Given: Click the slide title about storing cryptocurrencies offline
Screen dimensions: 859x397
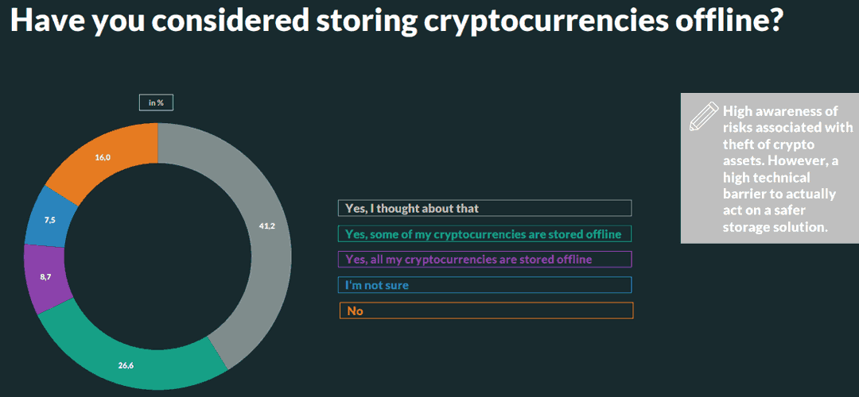Looking at the screenshot, I should click(x=395, y=20).
